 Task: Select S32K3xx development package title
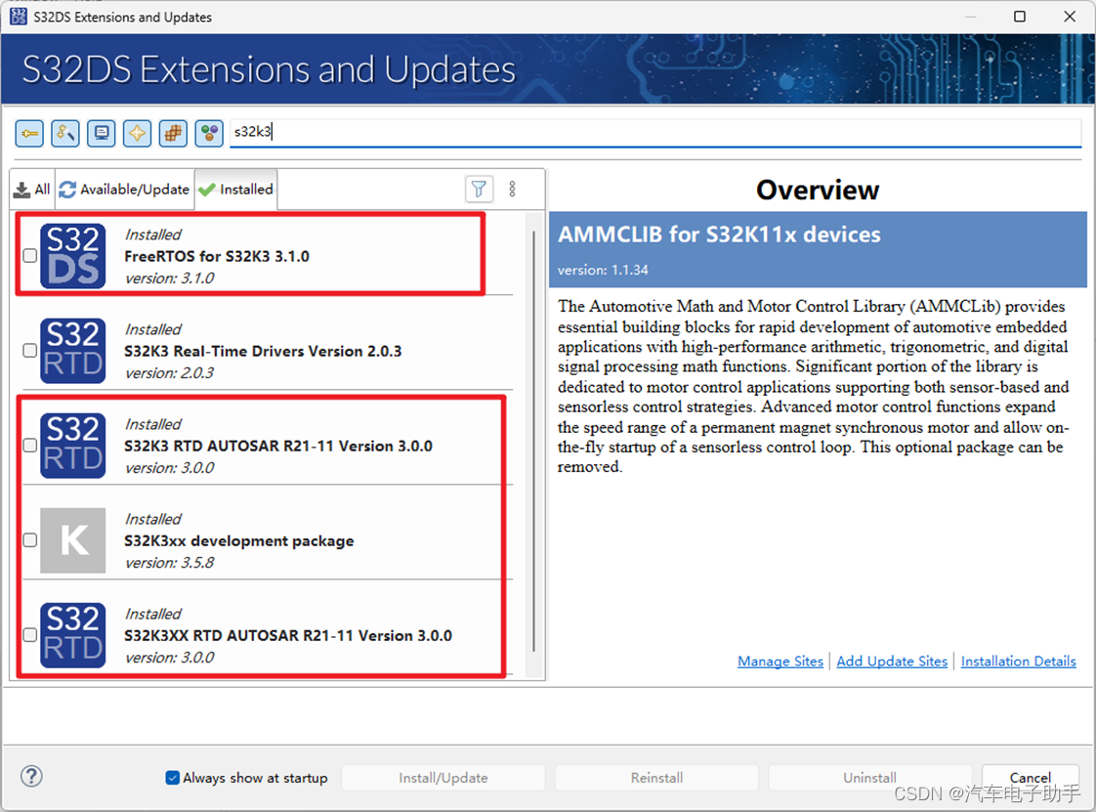(x=239, y=541)
